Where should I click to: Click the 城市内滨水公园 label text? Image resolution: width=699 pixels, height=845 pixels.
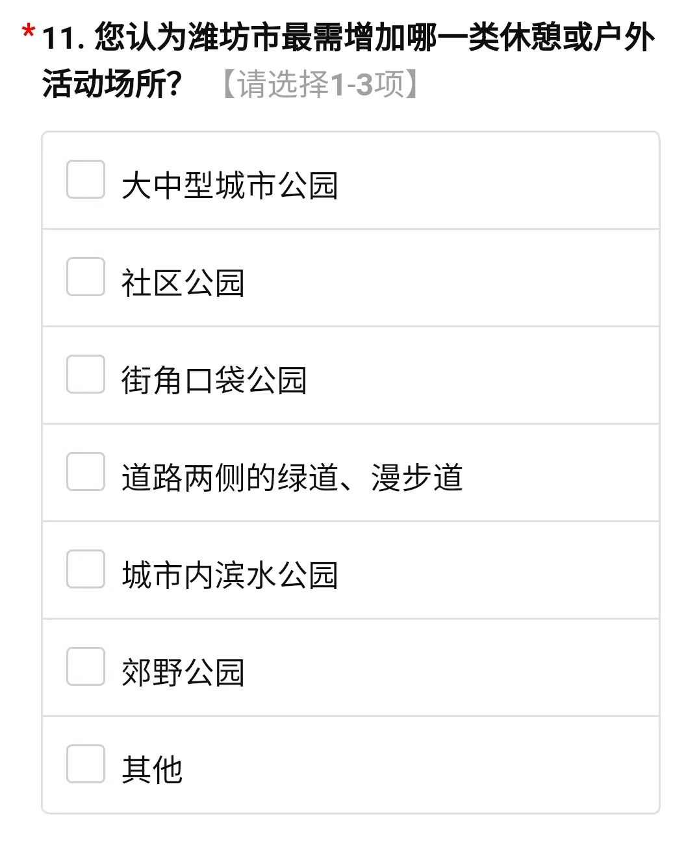[229, 575]
